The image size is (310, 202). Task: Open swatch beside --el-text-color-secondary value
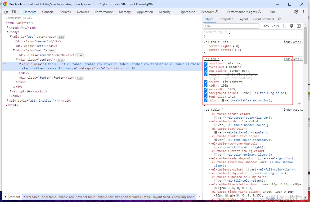point(216,140)
